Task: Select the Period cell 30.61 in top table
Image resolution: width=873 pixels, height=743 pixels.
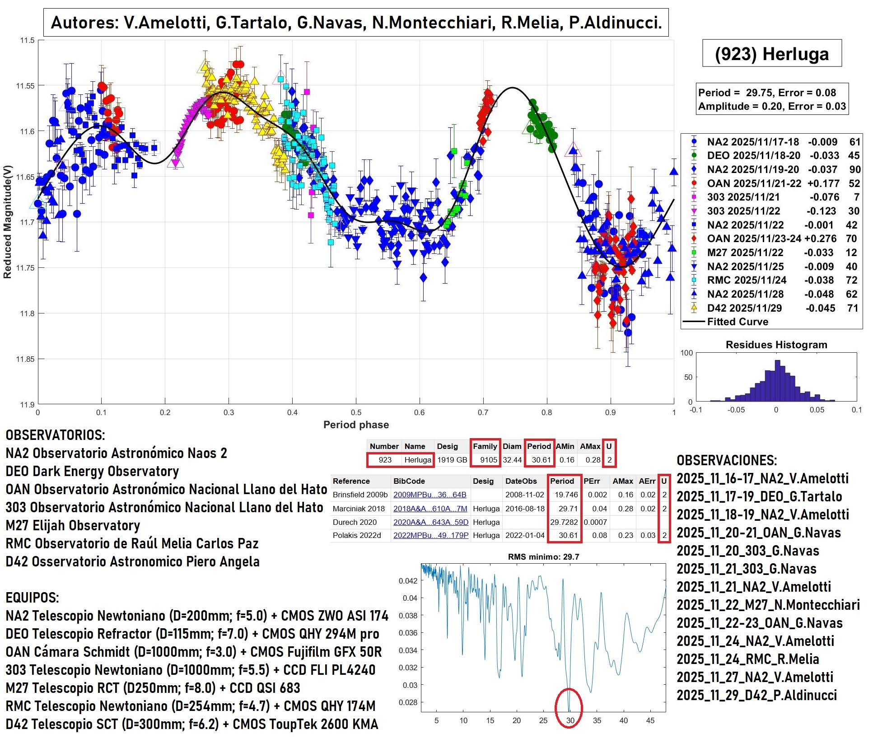Action: click(x=541, y=460)
